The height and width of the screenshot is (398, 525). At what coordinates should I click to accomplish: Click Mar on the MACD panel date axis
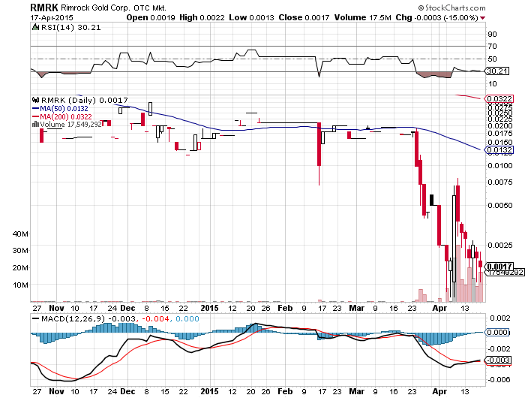(356, 391)
